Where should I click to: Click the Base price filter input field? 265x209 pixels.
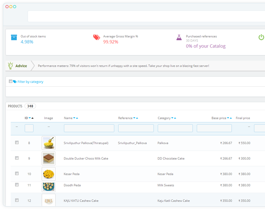[x=214, y=128]
